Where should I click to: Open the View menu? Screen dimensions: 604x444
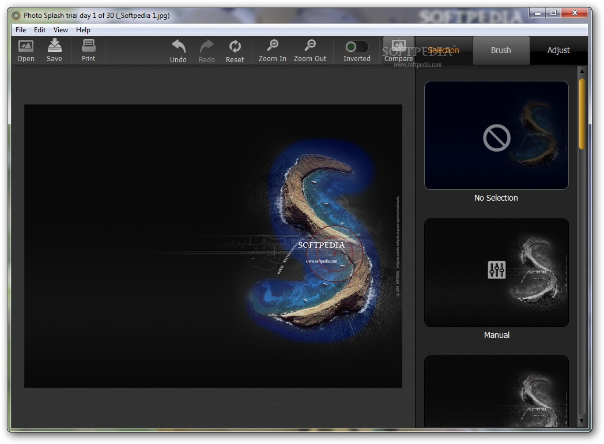point(61,29)
